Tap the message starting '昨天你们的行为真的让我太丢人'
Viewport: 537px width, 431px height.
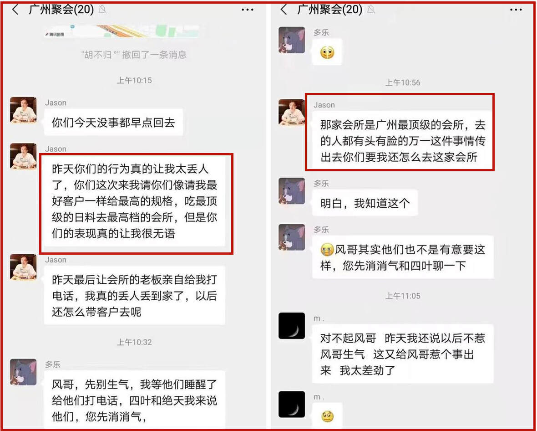point(134,201)
